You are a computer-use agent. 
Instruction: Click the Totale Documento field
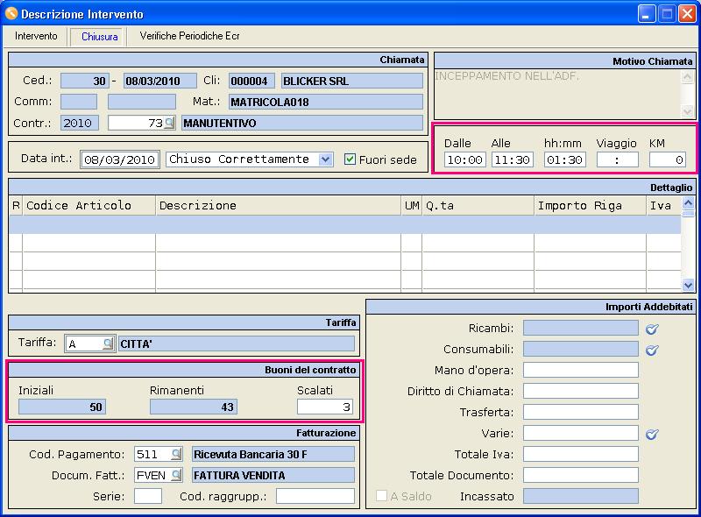[581, 475]
